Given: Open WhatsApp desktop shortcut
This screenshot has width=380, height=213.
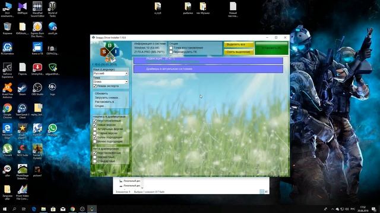Looking at the screenshot, I should pos(52,130).
